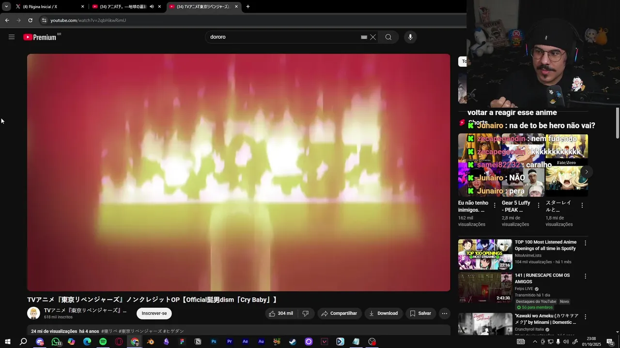Viewport: 620px width, 348px height.
Task: Open the tab search dropdown arrow
Action: point(6,7)
